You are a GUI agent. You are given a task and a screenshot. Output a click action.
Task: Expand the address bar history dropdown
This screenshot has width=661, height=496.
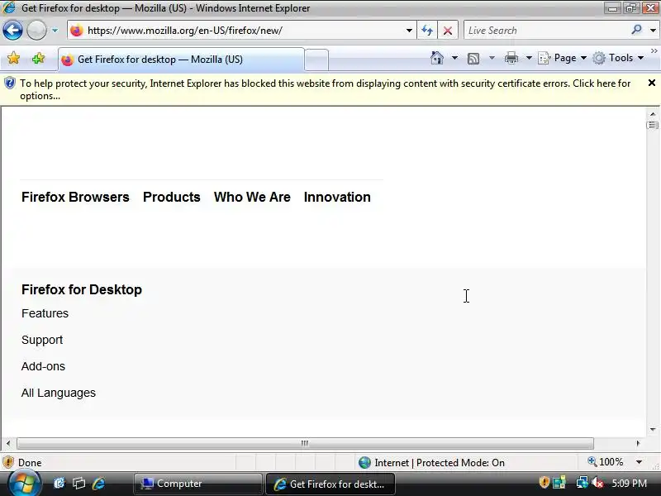click(409, 31)
